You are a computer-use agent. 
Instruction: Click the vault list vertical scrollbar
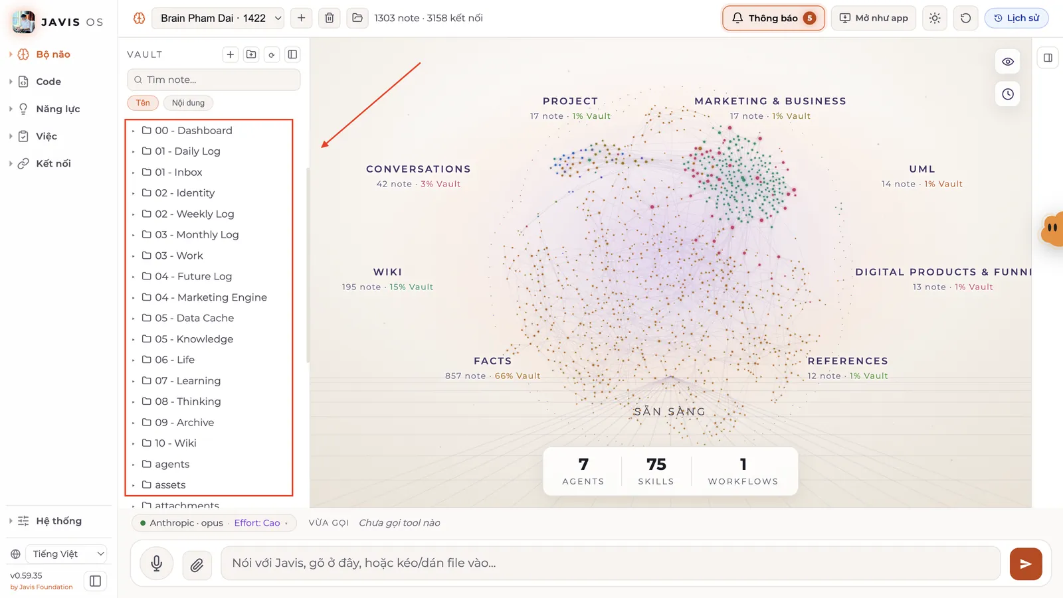pos(308,265)
